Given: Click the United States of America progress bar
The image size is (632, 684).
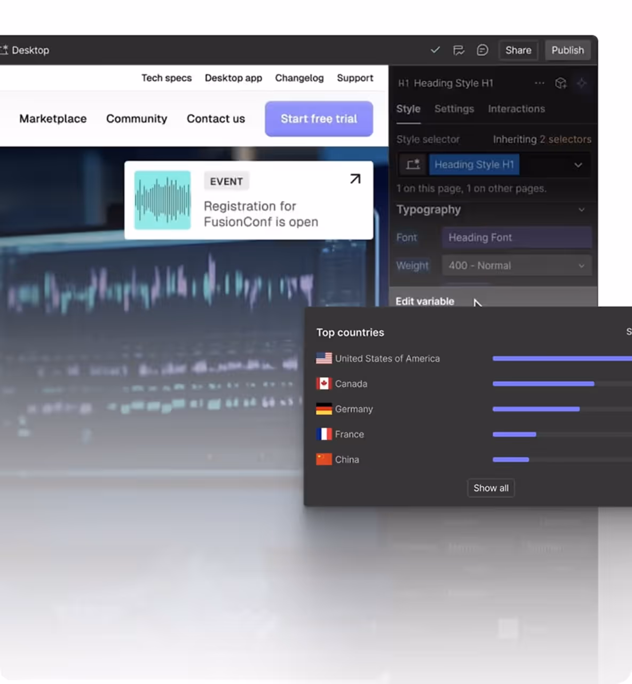Looking at the screenshot, I should [562, 359].
